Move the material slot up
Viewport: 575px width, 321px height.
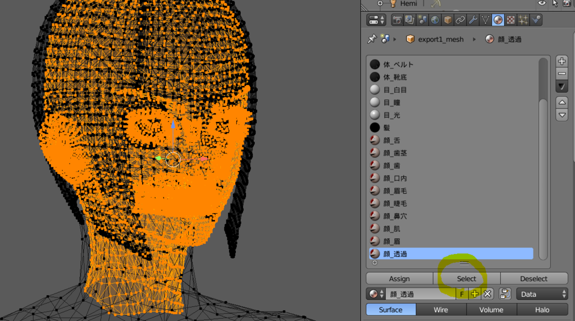tap(562, 102)
